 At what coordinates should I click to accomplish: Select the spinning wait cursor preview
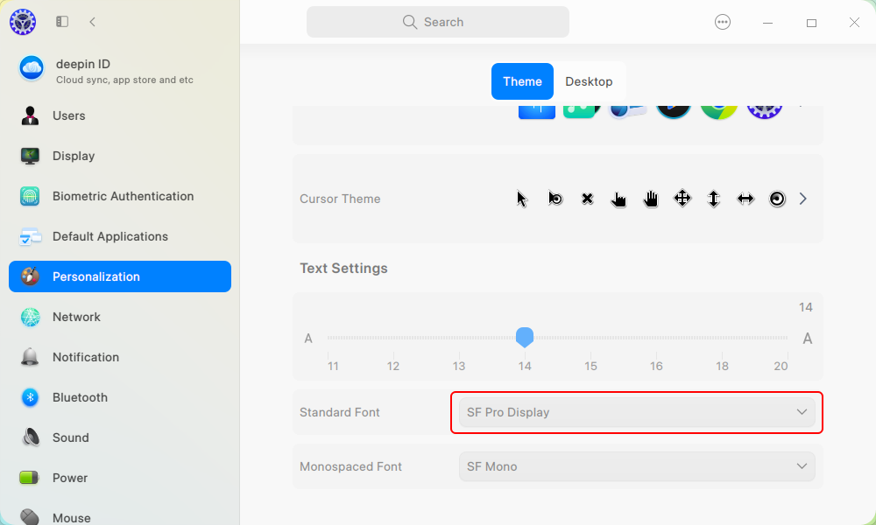(x=777, y=199)
